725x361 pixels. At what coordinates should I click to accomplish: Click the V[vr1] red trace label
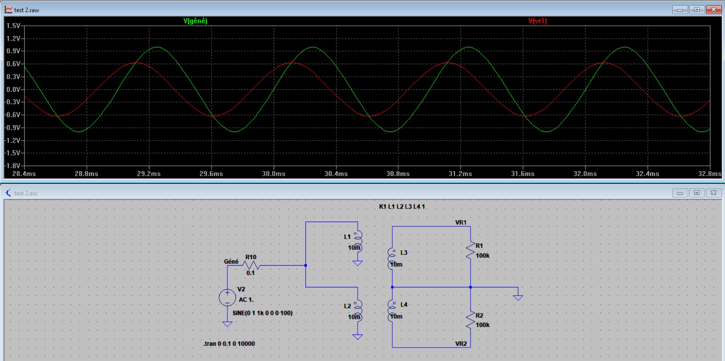click(537, 21)
